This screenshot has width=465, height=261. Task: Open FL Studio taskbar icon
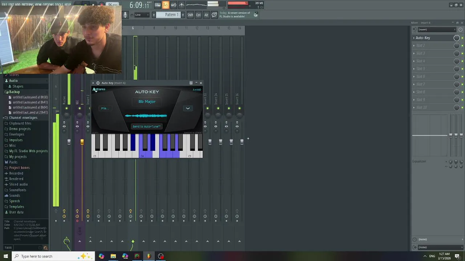tap(149, 256)
